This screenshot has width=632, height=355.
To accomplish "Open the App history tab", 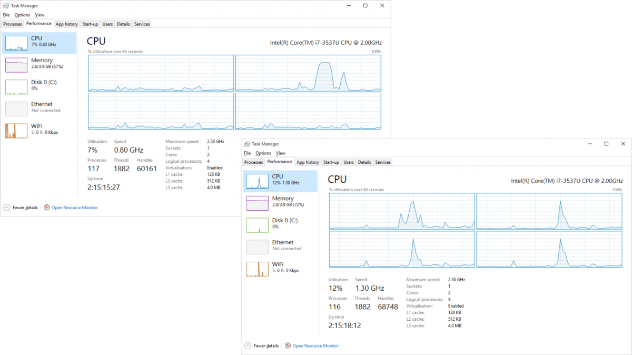I will click(x=308, y=162).
